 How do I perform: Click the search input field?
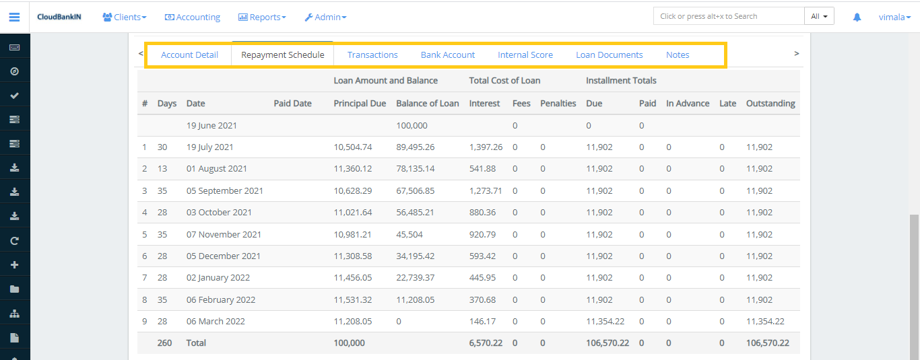(728, 16)
